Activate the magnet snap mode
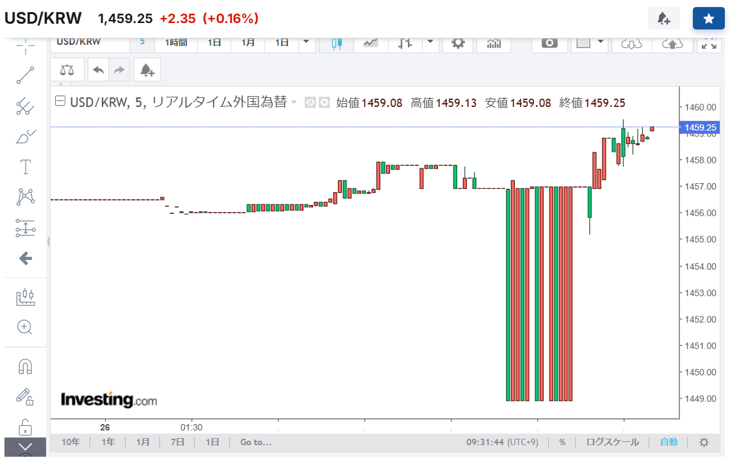 point(25,366)
